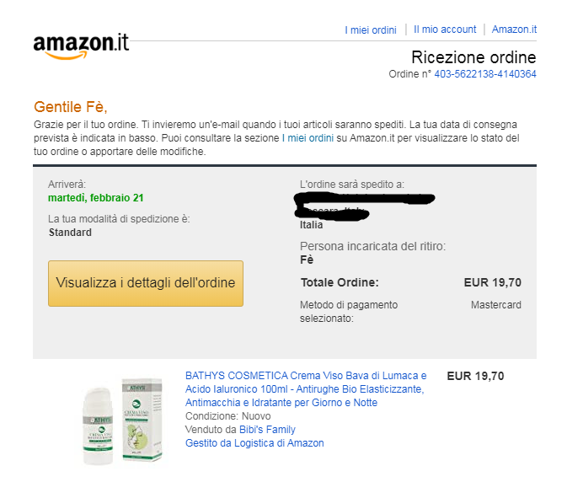
Task: Click the amazon.it logo
Action: 81,46
